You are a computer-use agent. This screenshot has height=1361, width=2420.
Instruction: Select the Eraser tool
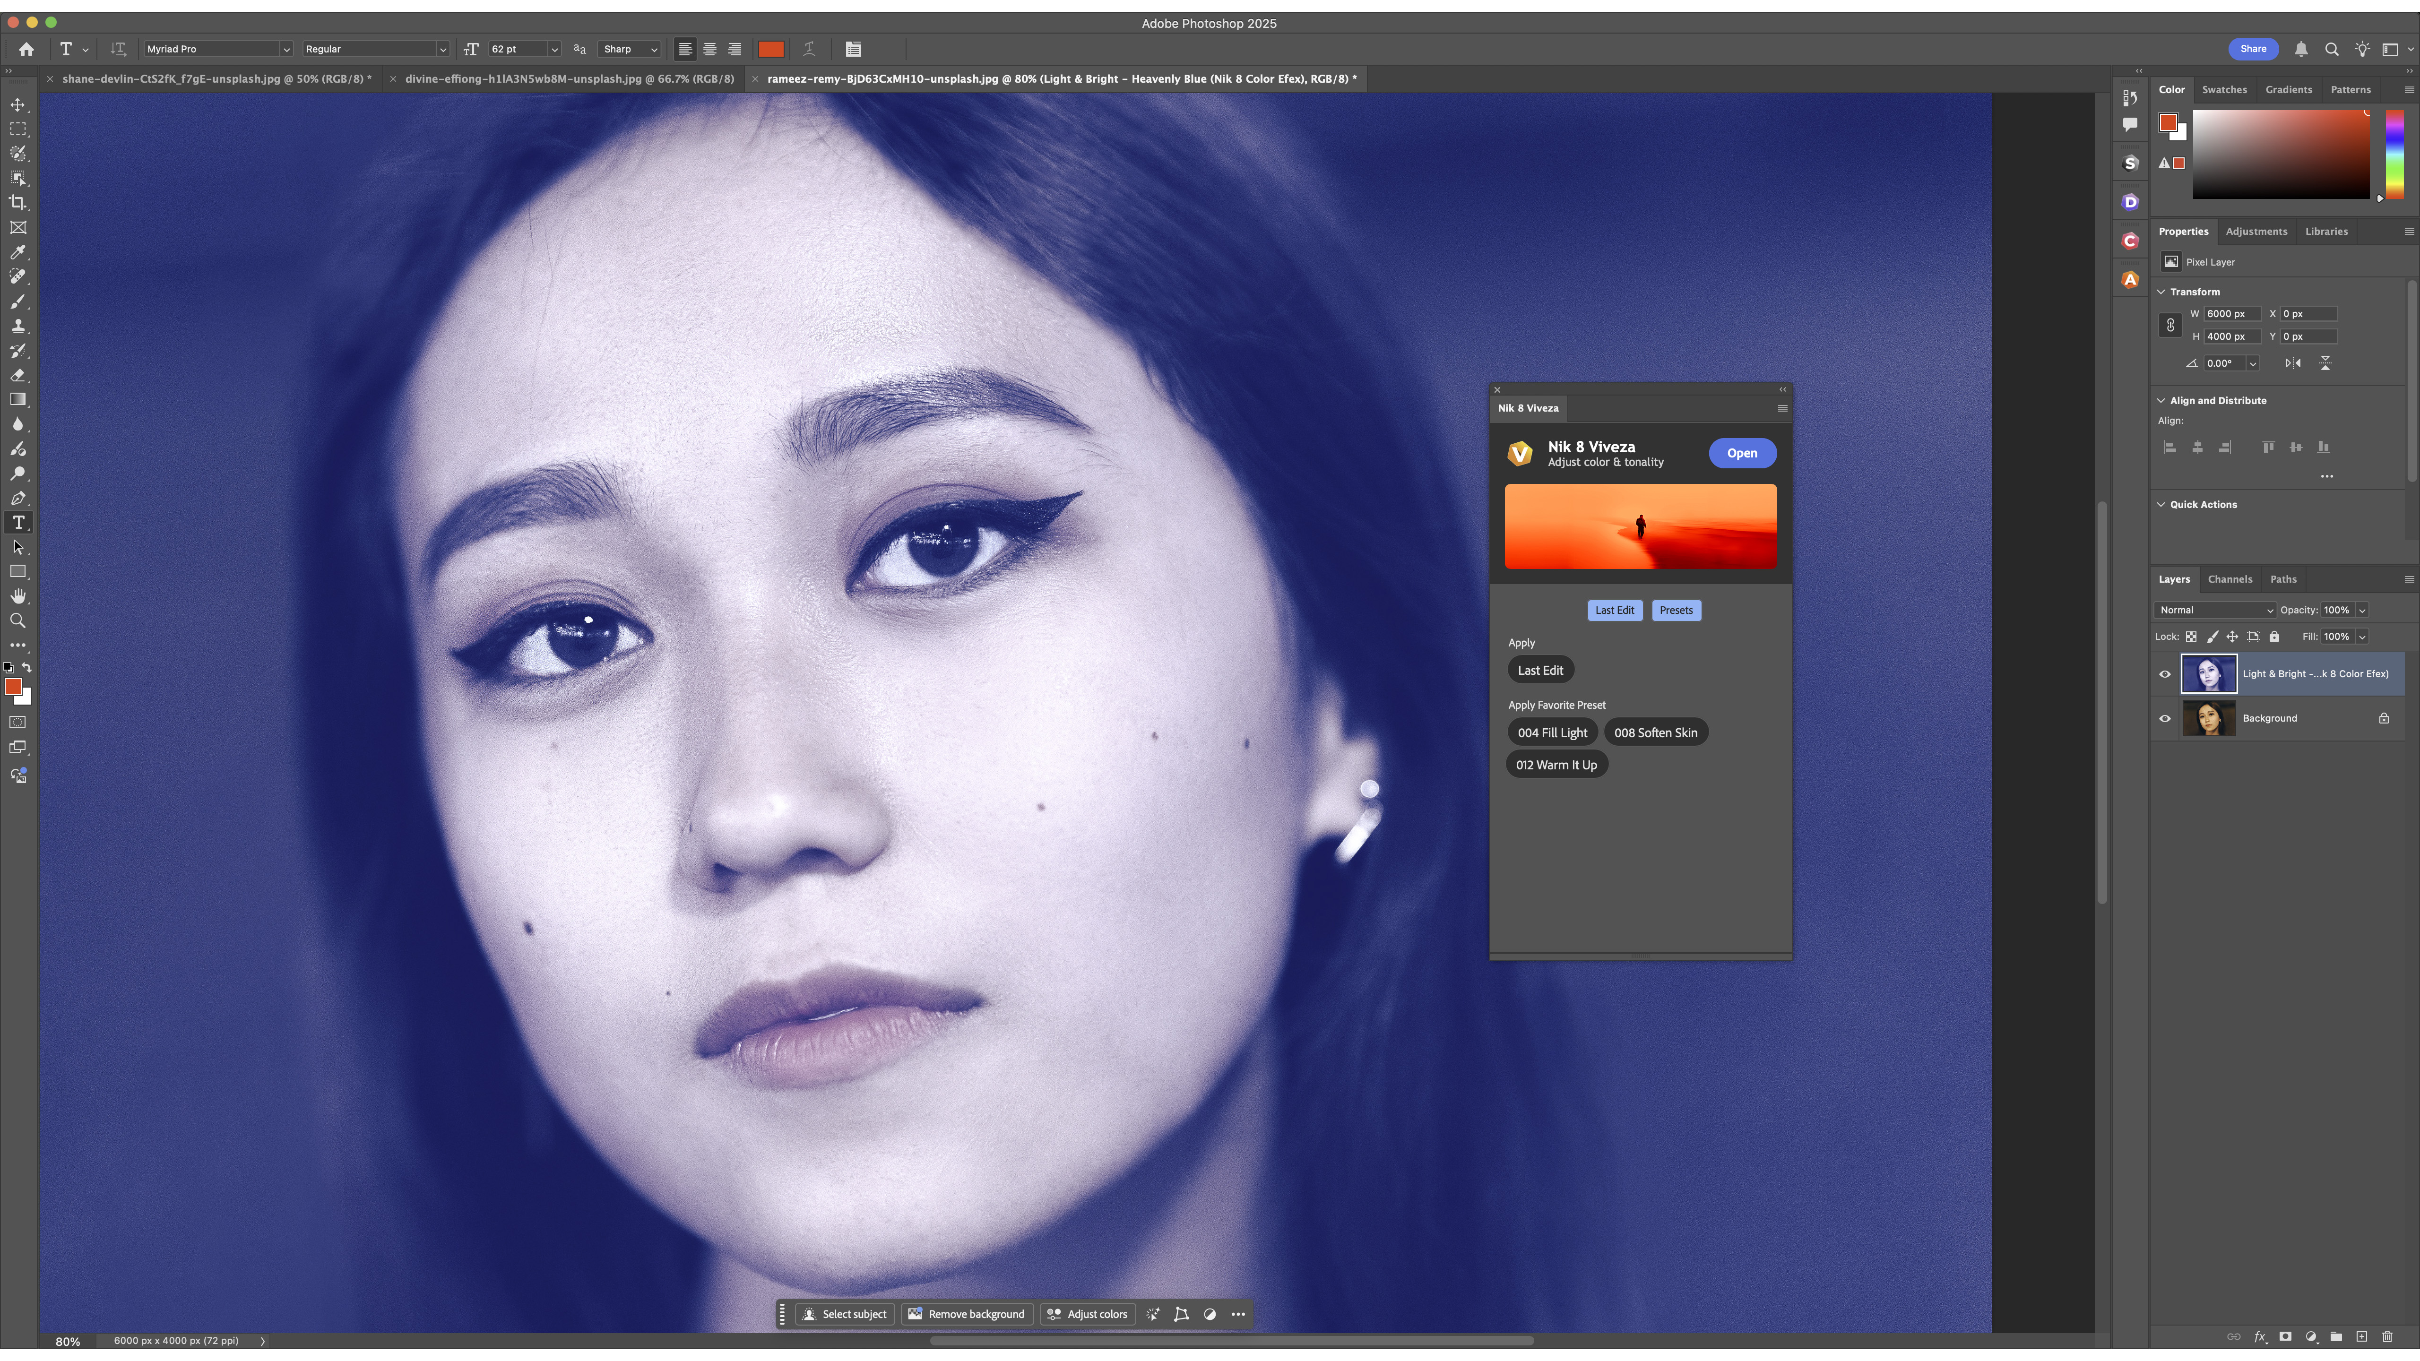pyautogui.click(x=18, y=375)
